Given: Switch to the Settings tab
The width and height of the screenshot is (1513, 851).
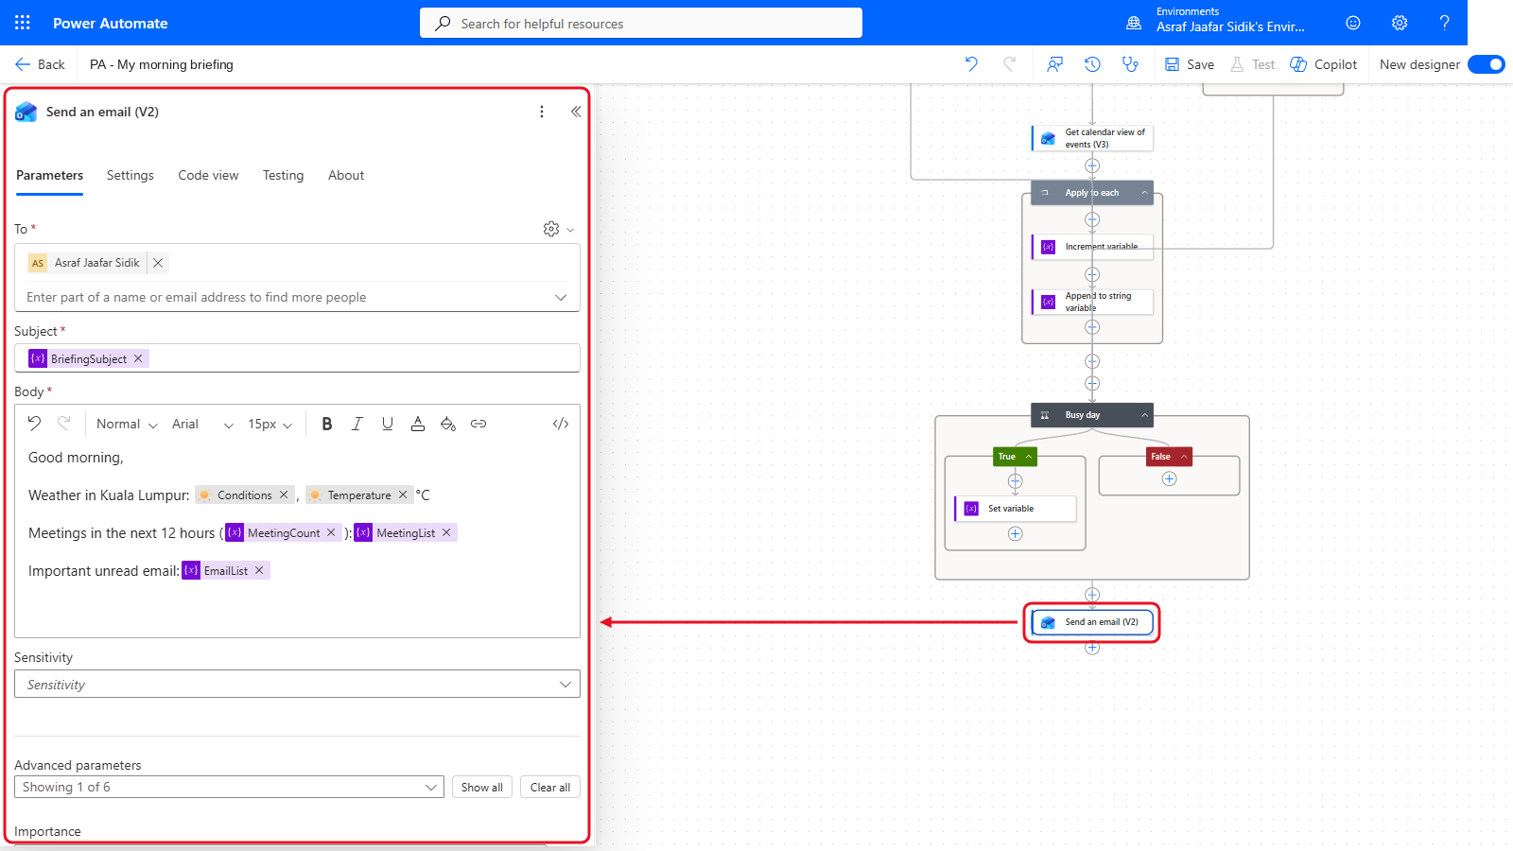Looking at the screenshot, I should click(x=130, y=175).
